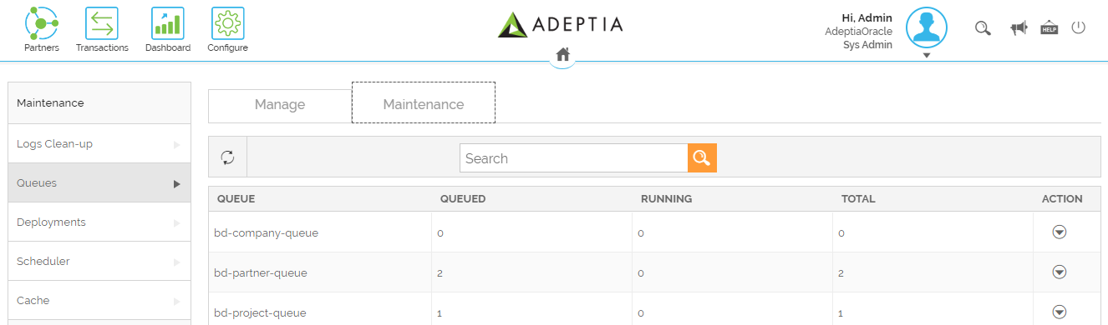Click the Maintenance sidebar heading

(x=50, y=103)
